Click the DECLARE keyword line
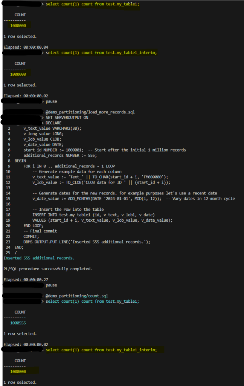The height and width of the screenshot is (386, 244). [x=53, y=123]
